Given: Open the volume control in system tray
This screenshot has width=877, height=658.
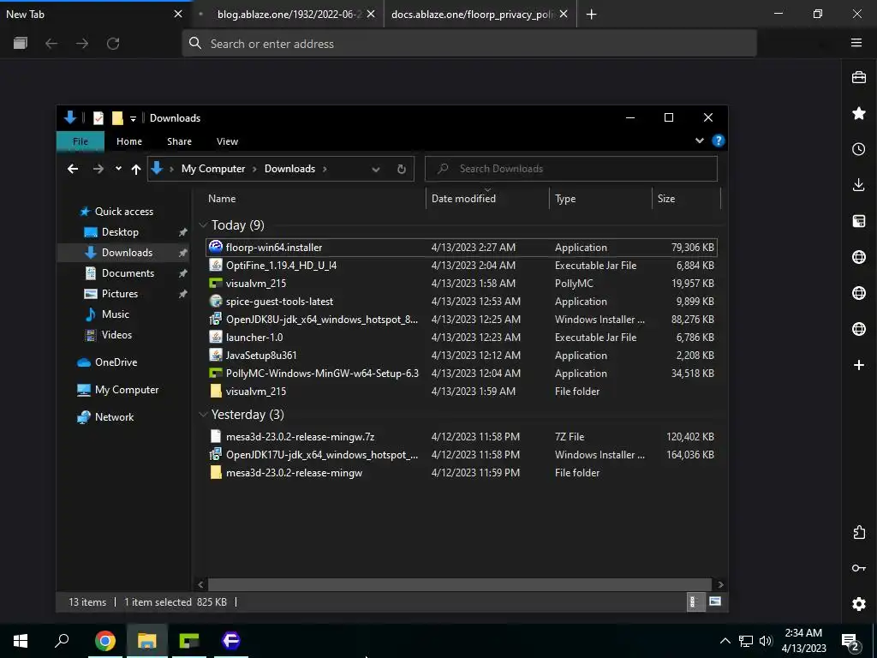Looking at the screenshot, I should point(766,641).
